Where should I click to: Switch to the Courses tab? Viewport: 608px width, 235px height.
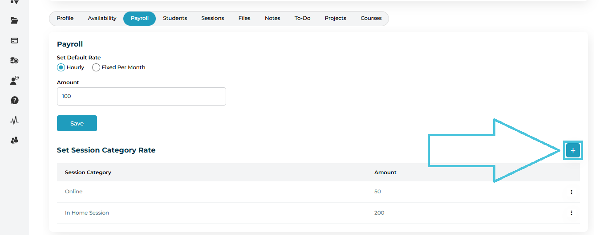point(371,18)
